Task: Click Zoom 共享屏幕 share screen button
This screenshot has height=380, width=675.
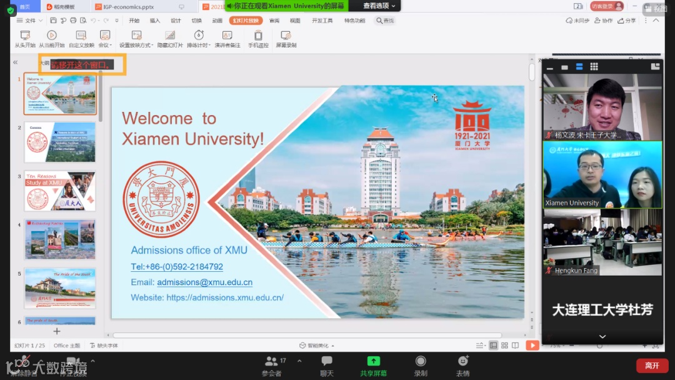Action: 374,366
